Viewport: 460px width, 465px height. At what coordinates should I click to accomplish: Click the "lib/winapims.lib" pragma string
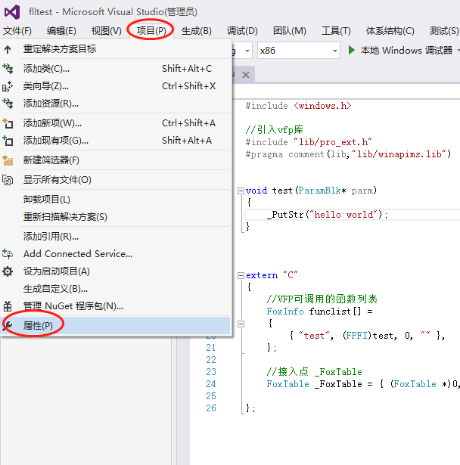point(399,154)
